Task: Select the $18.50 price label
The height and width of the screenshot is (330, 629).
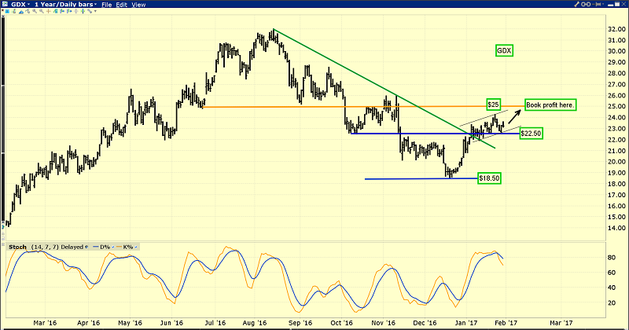Action: [488, 178]
